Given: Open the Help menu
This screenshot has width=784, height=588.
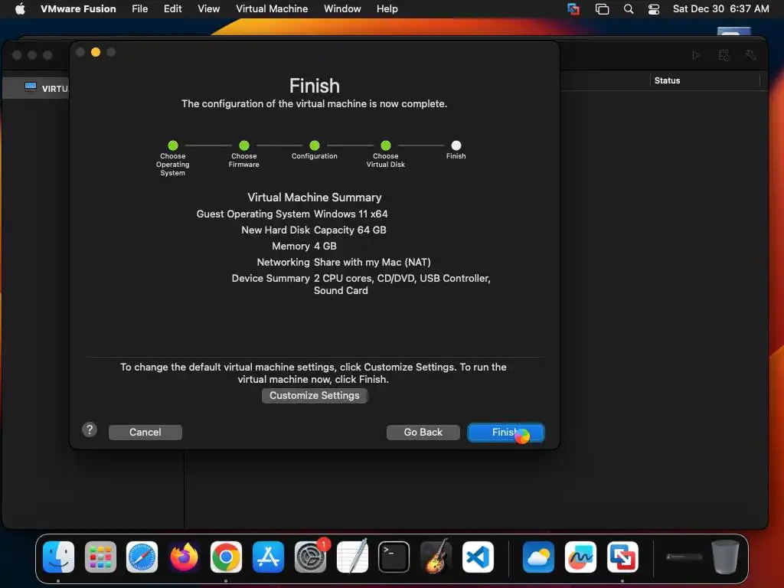Looking at the screenshot, I should click(x=387, y=8).
